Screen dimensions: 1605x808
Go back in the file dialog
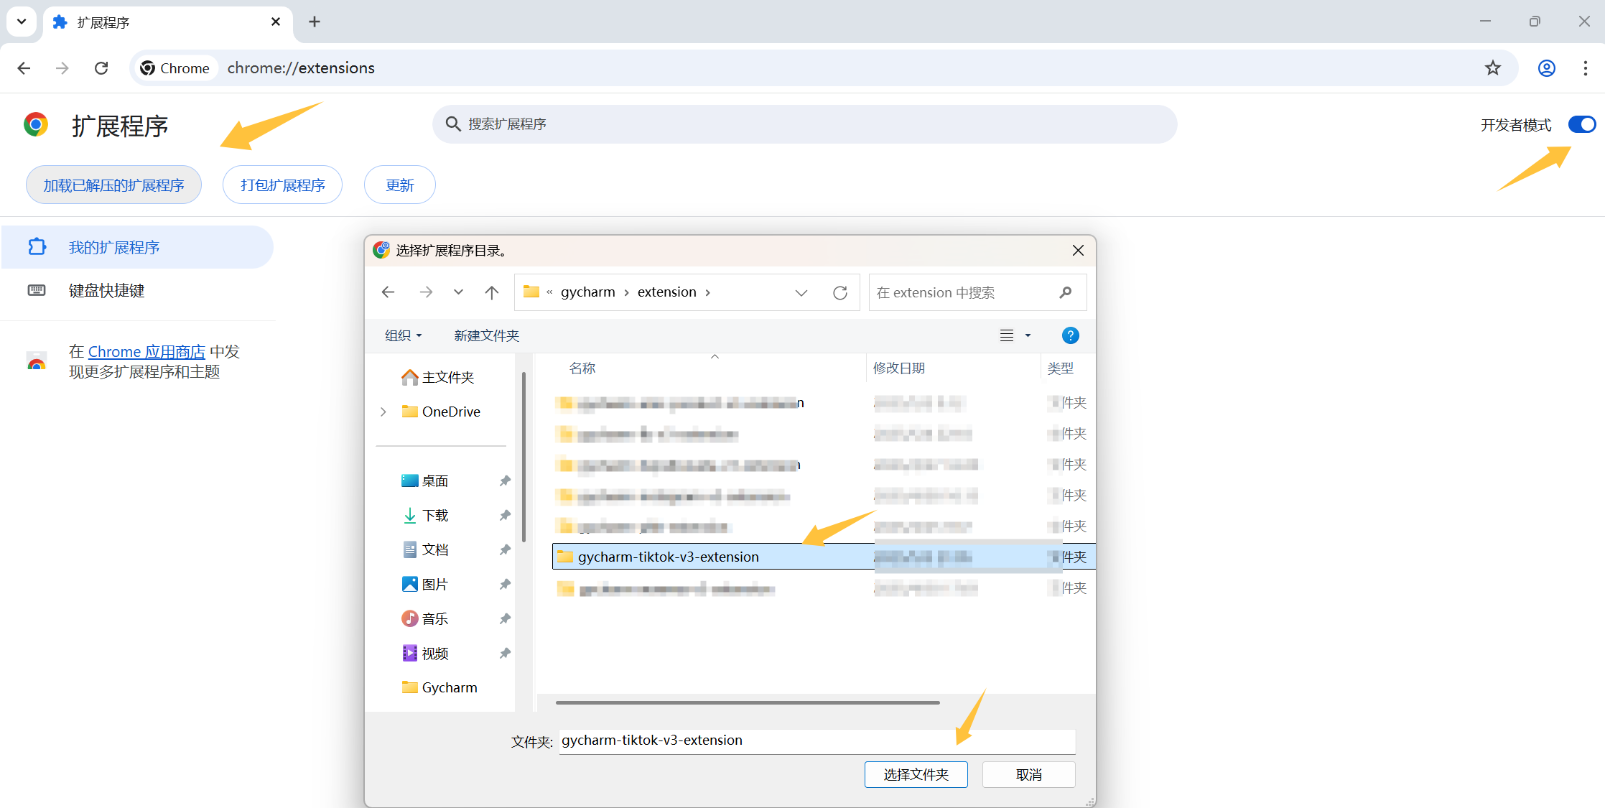click(x=389, y=292)
